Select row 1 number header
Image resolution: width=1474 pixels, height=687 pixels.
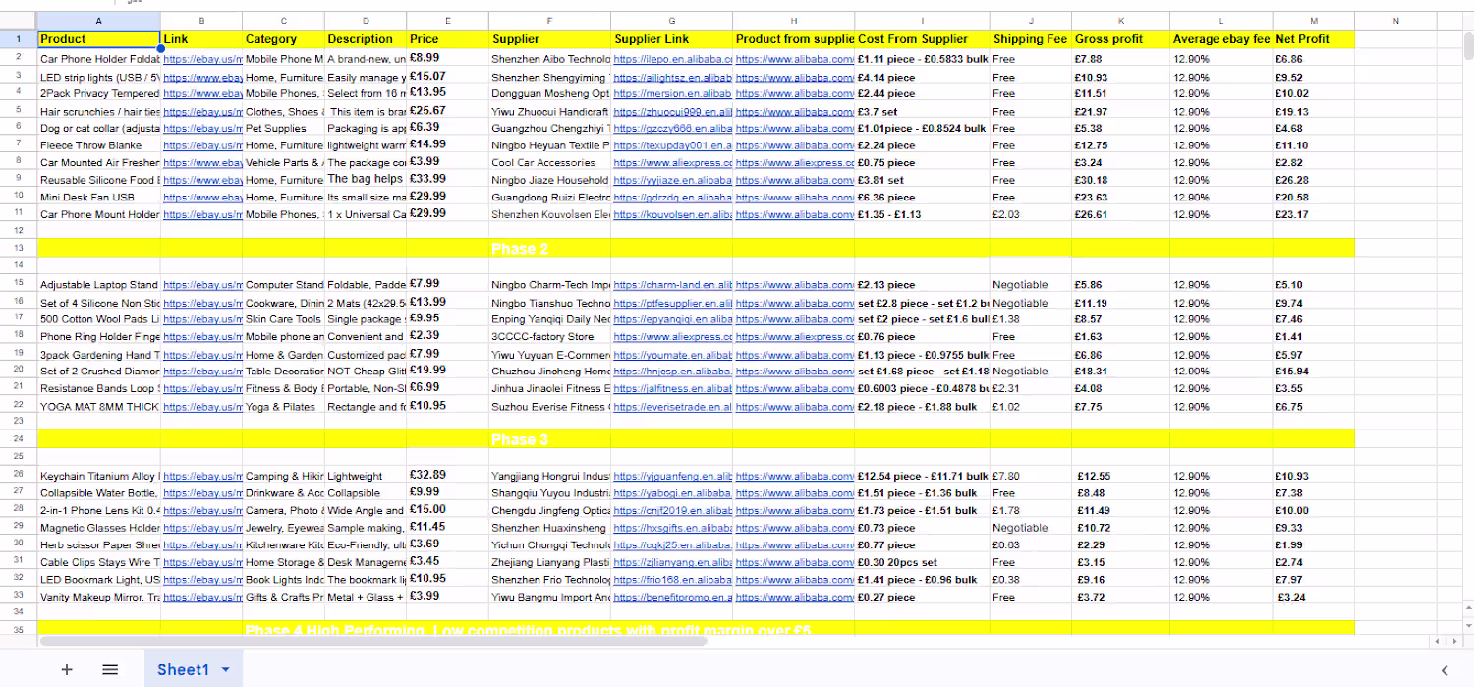[x=19, y=39]
